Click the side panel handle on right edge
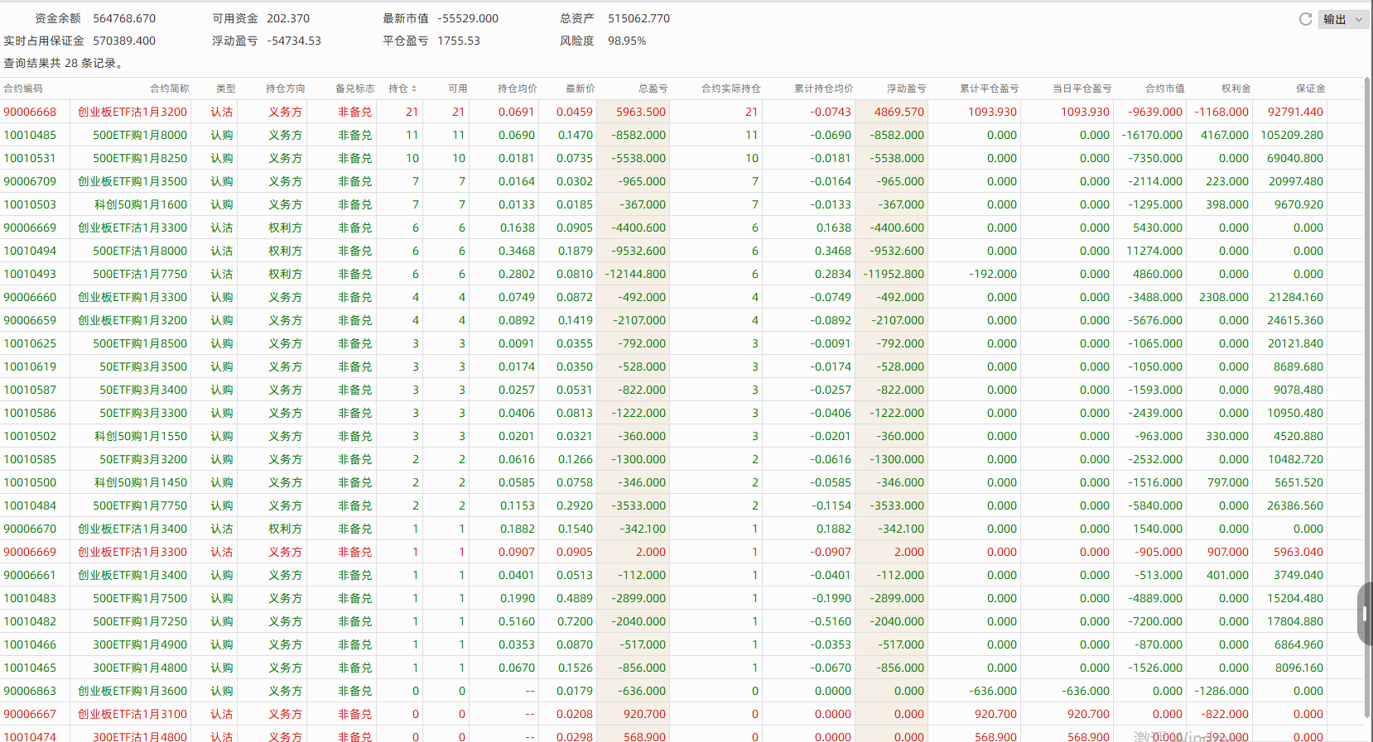1373x742 pixels. point(1365,613)
